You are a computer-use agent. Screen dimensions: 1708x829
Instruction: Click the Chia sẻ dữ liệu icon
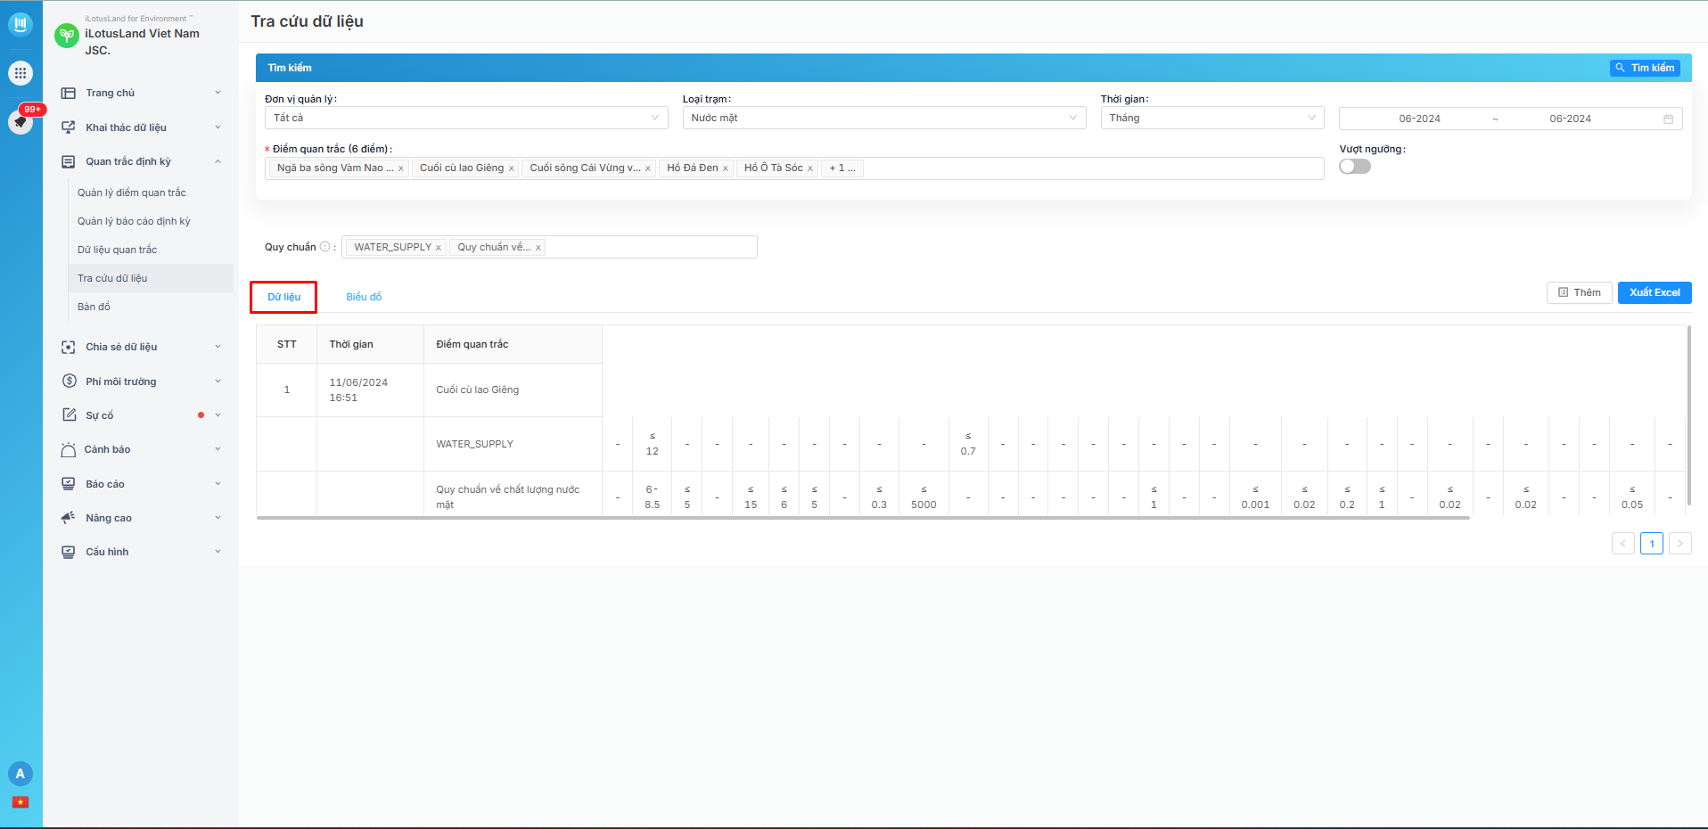69,347
